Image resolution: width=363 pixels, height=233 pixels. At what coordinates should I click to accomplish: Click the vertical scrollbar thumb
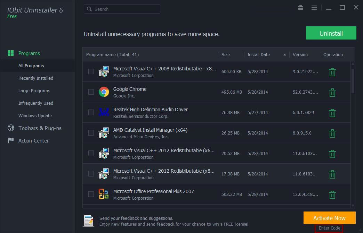coord(353,80)
